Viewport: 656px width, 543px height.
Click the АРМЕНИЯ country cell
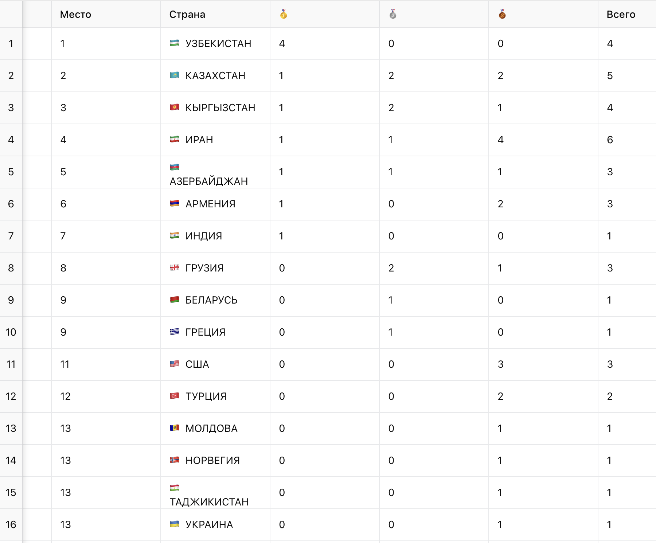click(215, 204)
